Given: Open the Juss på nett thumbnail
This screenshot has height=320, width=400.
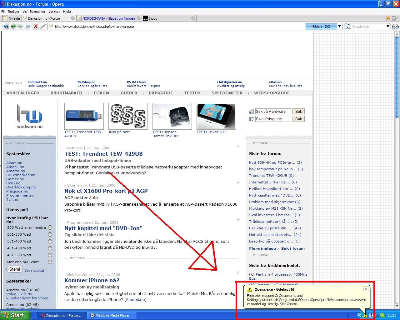Looking at the screenshot, I should tap(128, 116).
